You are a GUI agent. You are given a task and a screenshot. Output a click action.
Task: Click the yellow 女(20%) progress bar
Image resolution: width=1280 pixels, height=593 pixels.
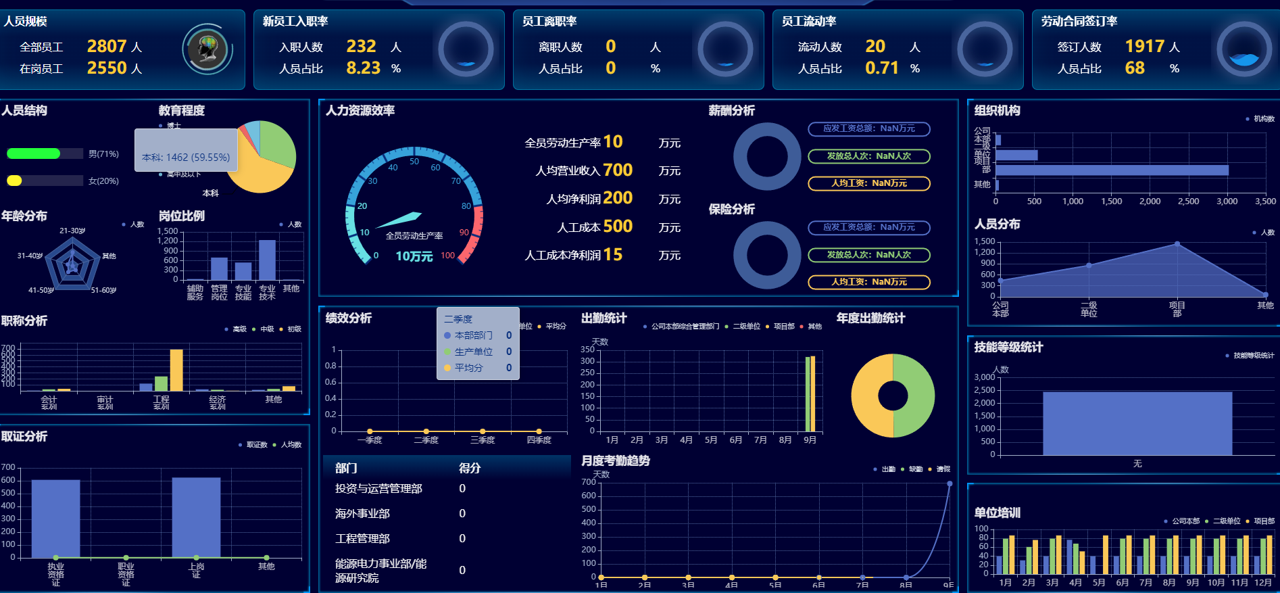(14, 181)
